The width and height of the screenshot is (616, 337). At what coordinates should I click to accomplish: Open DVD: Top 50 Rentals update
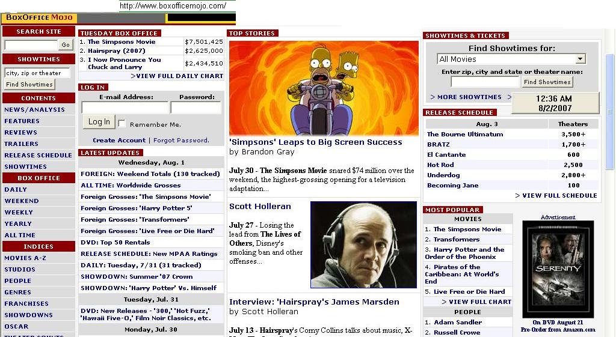[115, 242]
